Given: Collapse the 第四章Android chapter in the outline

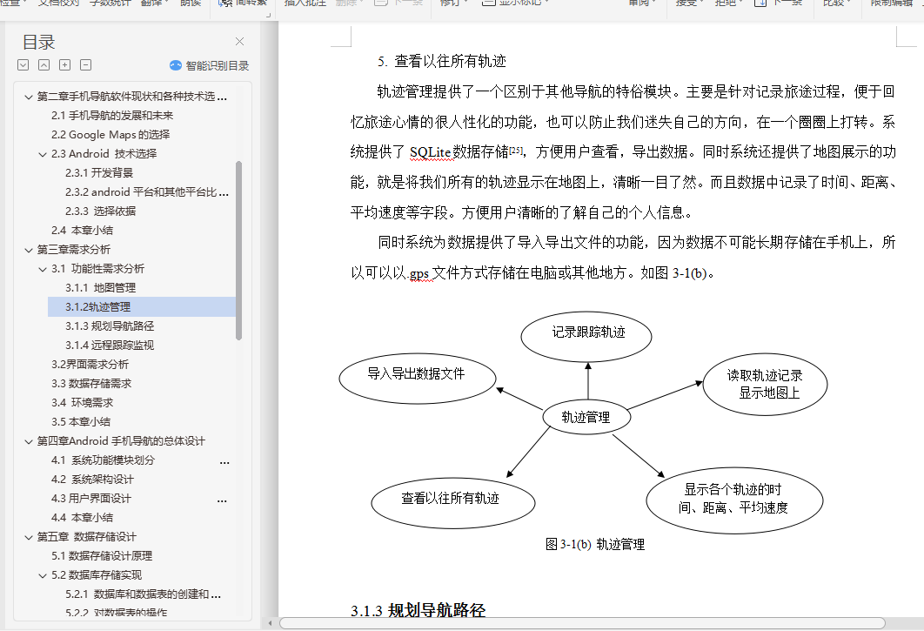Looking at the screenshot, I should pyautogui.click(x=29, y=442).
